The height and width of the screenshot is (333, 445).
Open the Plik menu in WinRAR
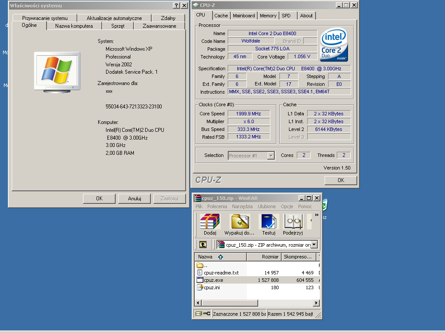point(199,206)
